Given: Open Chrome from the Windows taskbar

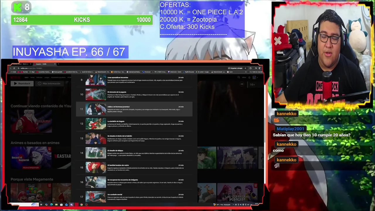Looking at the screenshot, I should pyautogui.click(x=81, y=205).
